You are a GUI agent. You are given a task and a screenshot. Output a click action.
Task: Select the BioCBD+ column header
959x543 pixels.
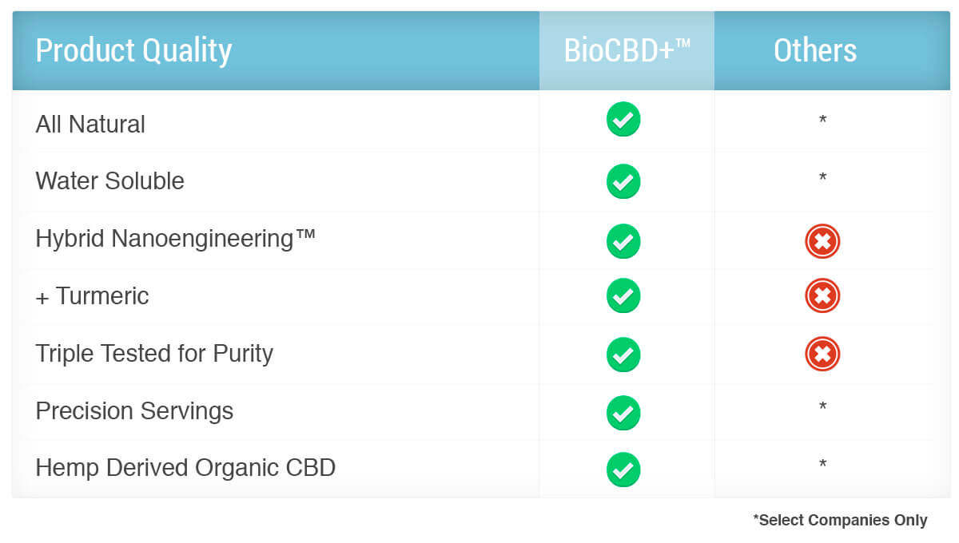(627, 50)
